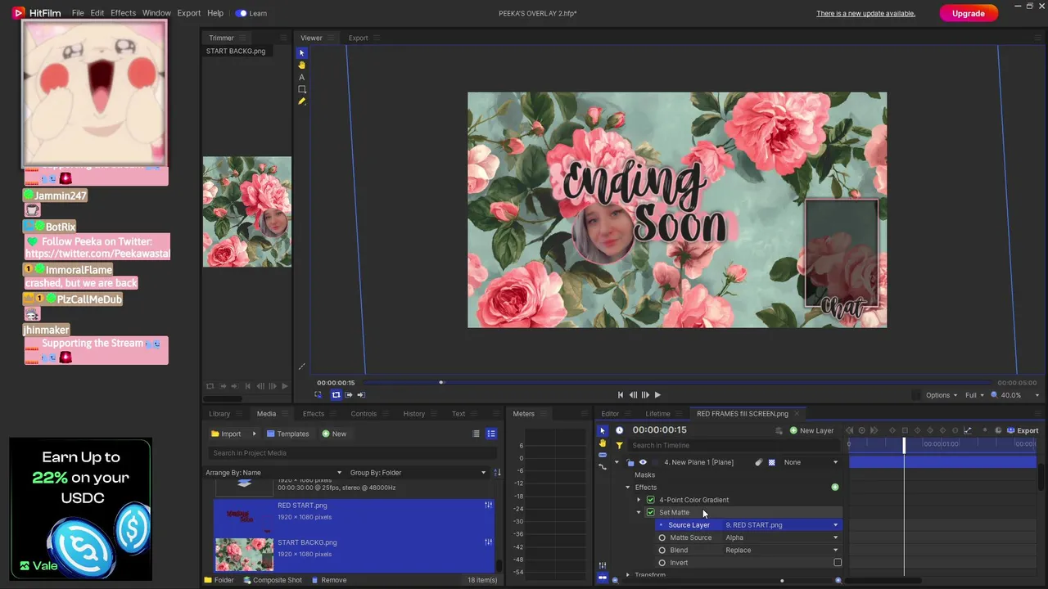This screenshot has height=589, width=1048.
Task: Click the motion blur pill icon on layer
Action: (x=759, y=462)
